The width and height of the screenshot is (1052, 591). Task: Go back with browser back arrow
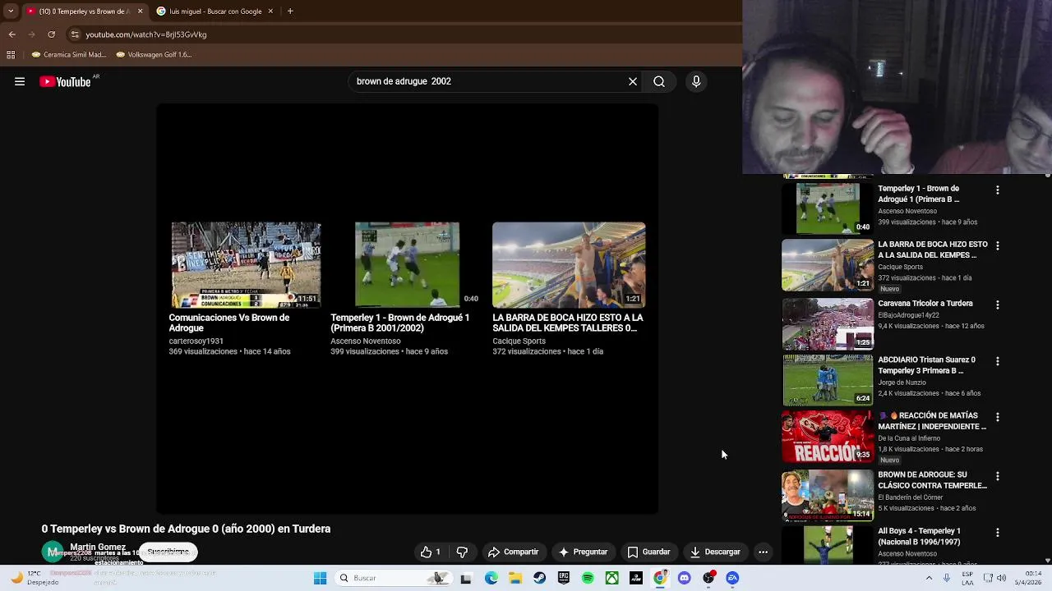click(x=12, y=34)
